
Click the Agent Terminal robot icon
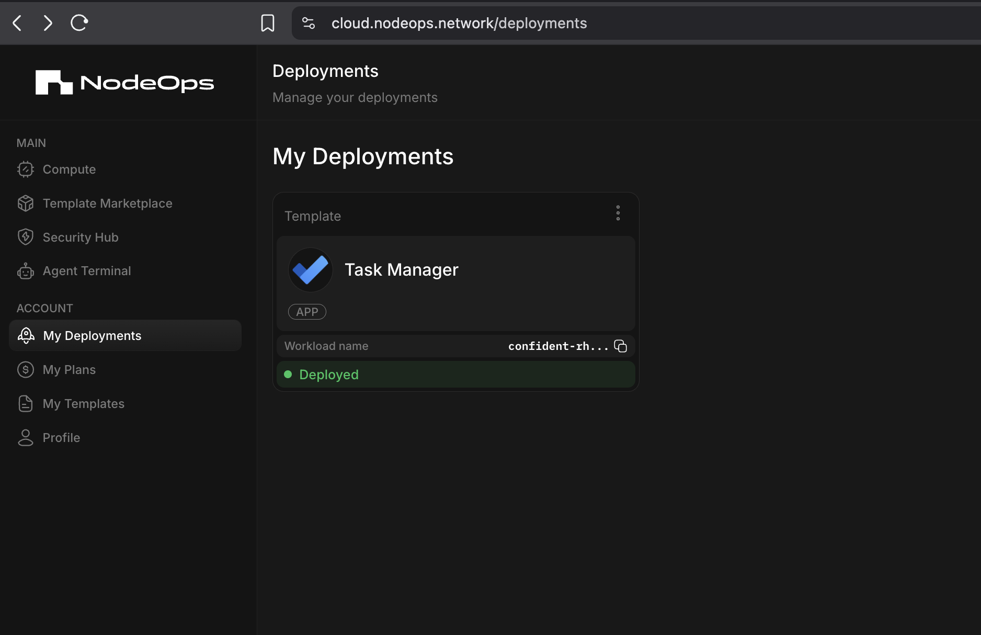pyautogui.click(x=26, y=270)
